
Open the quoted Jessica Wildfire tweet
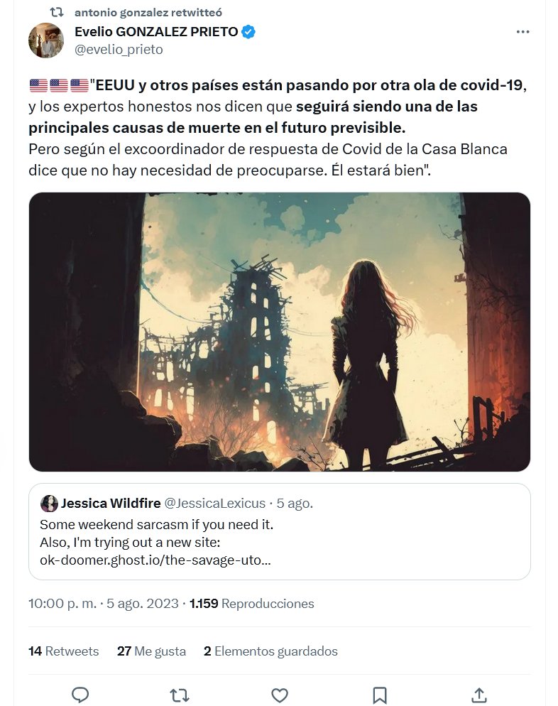click(x=280, y=531)
